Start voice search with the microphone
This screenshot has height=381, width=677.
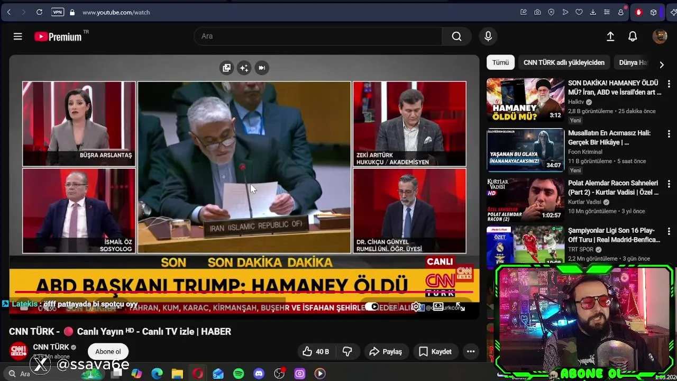488,36
